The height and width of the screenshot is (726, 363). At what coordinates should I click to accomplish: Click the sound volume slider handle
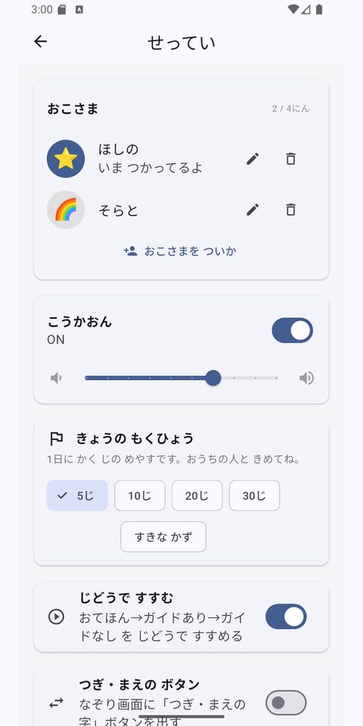coord(213,378)
